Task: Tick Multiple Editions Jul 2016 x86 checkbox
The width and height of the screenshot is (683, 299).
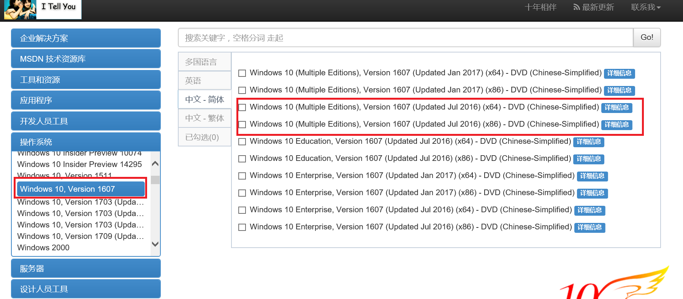Action: pos(242,124)
